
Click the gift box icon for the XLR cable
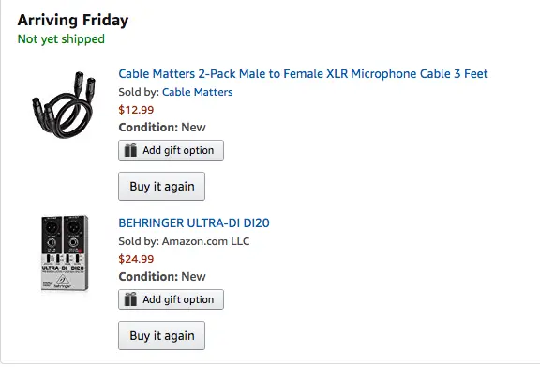(130, 150)
